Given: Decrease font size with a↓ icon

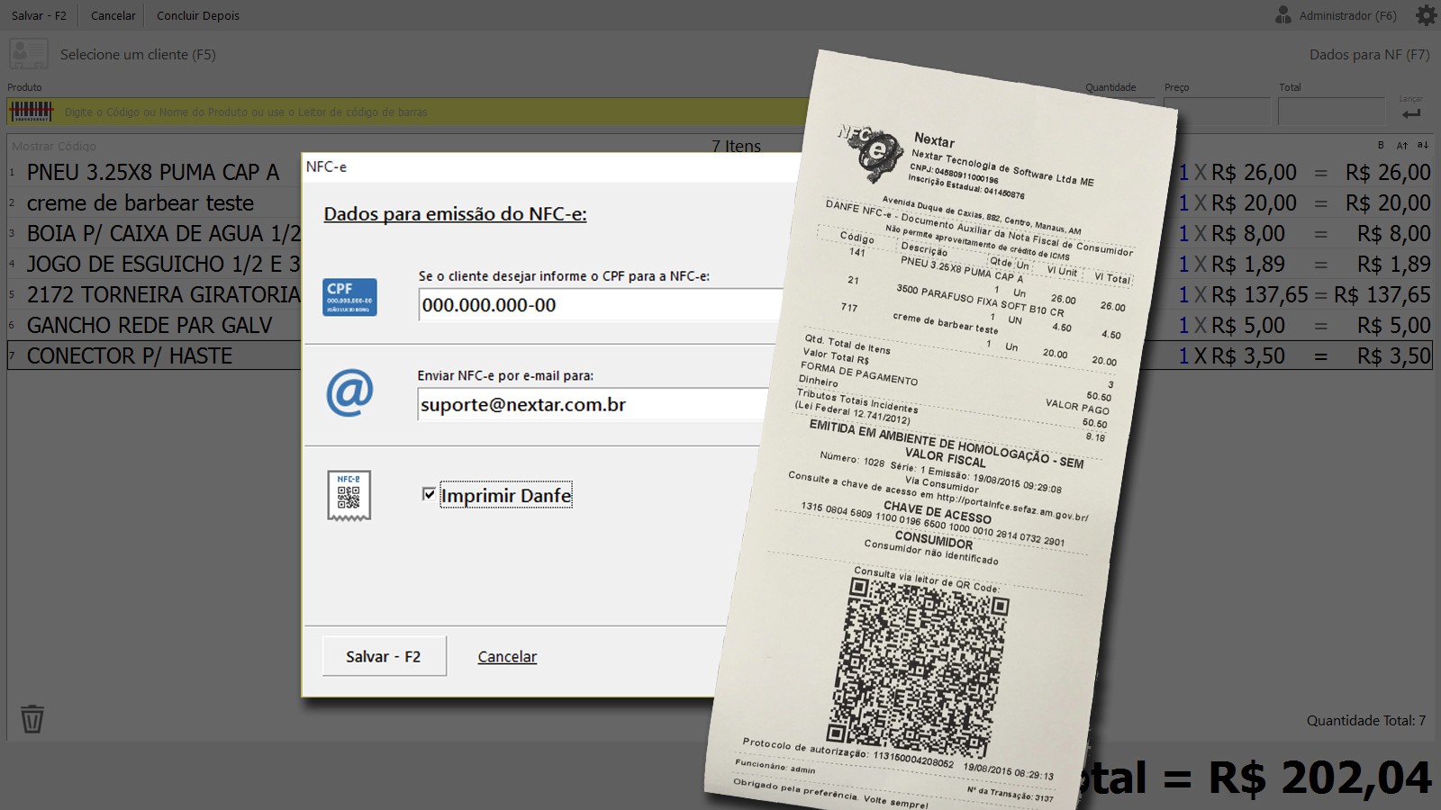Looking at the screenshot, I should point(1423,145).
